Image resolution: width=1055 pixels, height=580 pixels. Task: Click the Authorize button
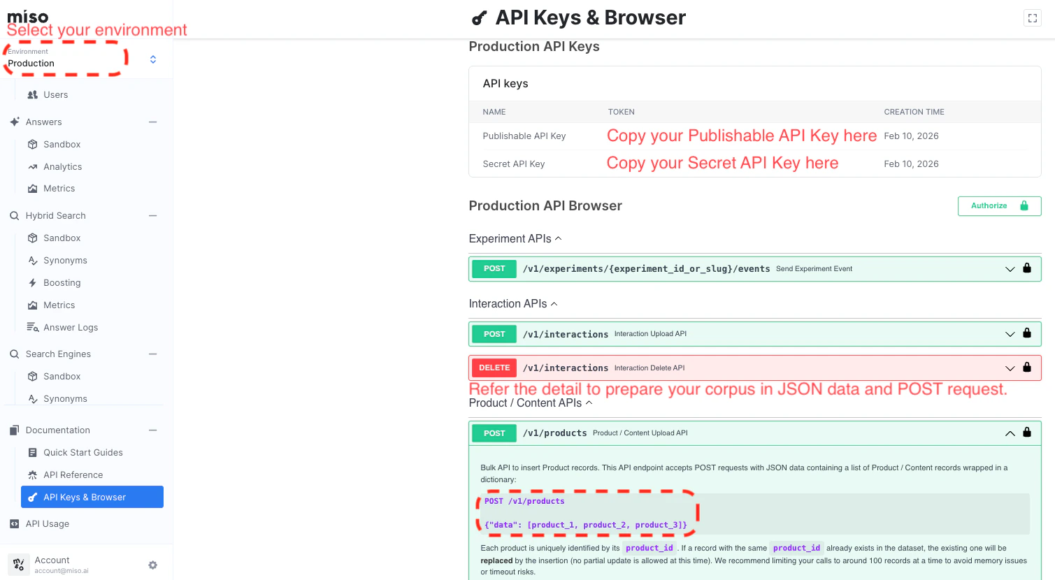[999, 205]
